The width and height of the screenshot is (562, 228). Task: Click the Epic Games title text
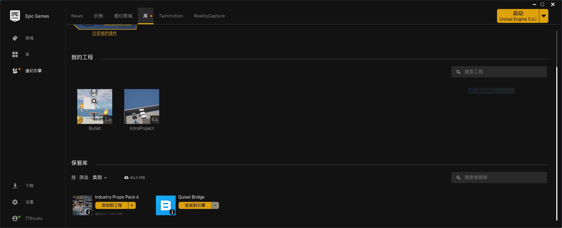tap(37, 16)
